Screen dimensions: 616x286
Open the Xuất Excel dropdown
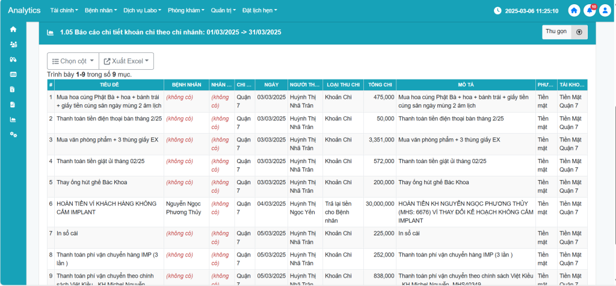[x=127, y=61]
